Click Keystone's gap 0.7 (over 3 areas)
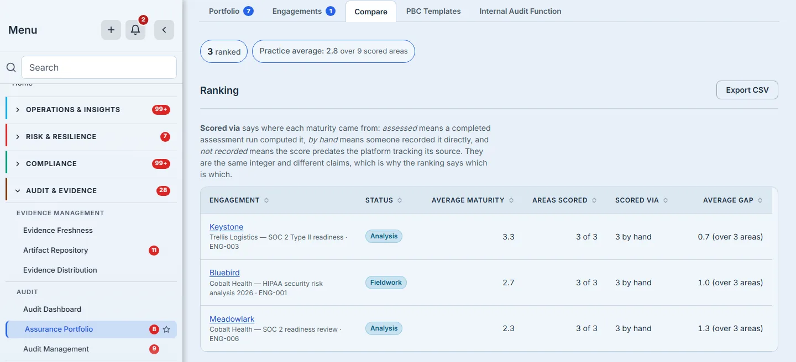This screenshot has width=796, height=362. pyautogui.click(x=730, y=237)
